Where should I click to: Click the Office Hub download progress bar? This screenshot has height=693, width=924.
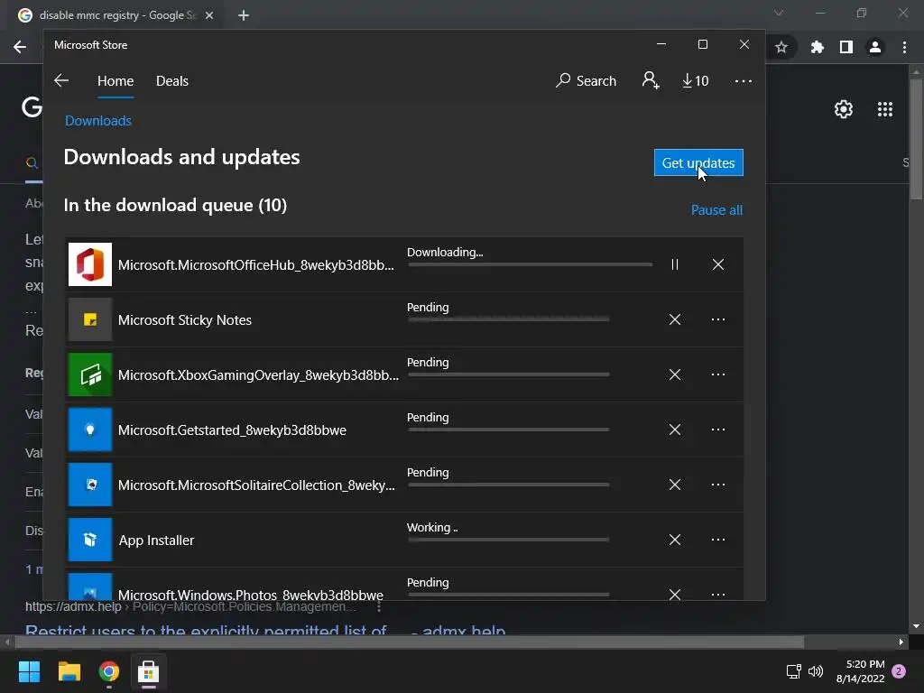pyautogui.click(x=530, y=264)
